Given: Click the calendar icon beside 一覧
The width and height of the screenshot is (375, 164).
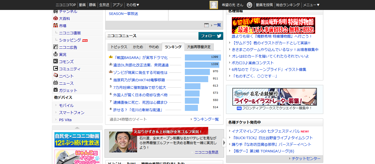Looking at the screenshot, I should click(x=206, y=25).
